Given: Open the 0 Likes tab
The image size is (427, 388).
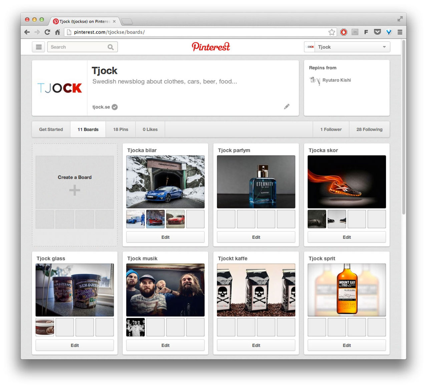Looking at the screenshot, I should coord(150,129).
